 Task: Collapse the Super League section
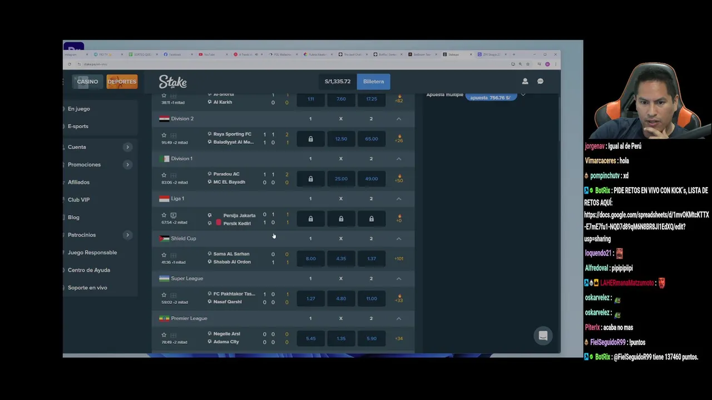pos(399,279)
